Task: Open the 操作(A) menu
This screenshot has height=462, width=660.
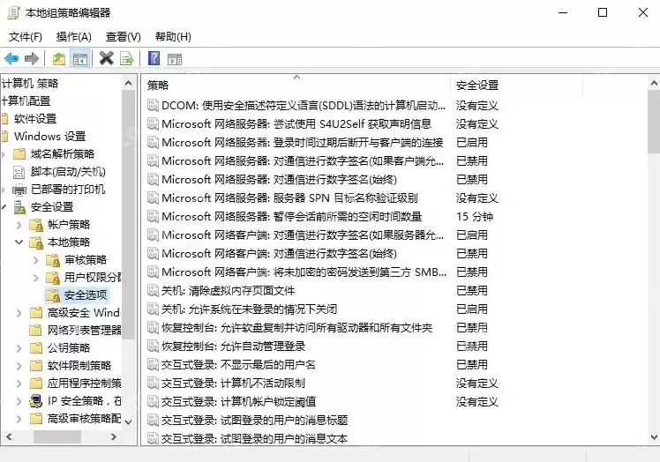Action: pos(73,37)
